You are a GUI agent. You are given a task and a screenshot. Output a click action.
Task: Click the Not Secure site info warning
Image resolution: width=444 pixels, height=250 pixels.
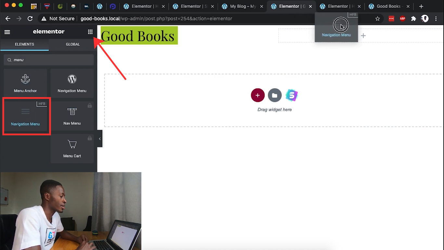point(58,19)
